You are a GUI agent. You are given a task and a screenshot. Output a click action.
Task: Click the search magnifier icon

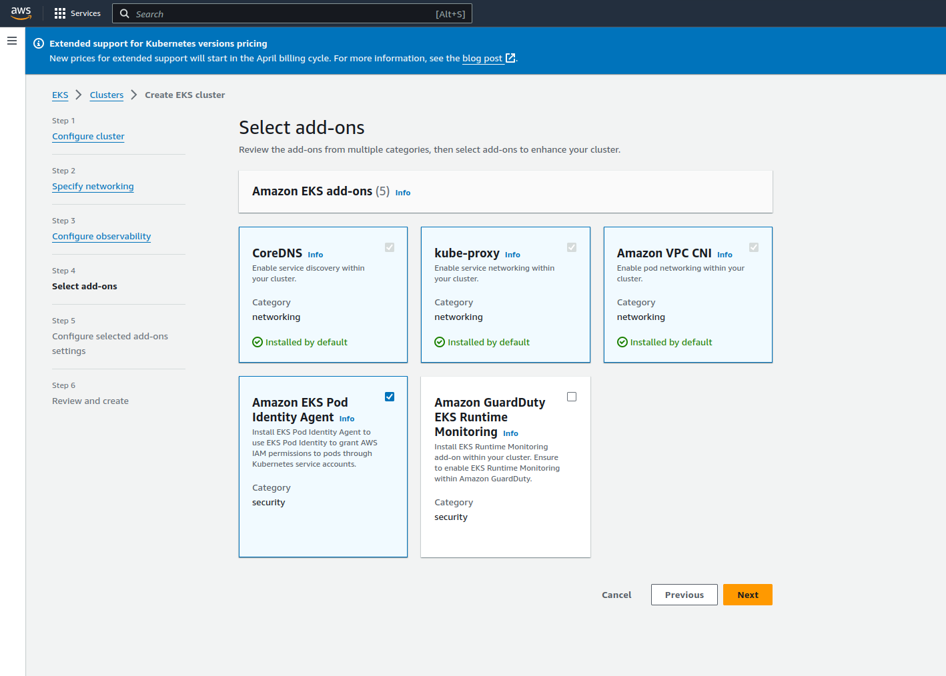[x=125, y=13]
